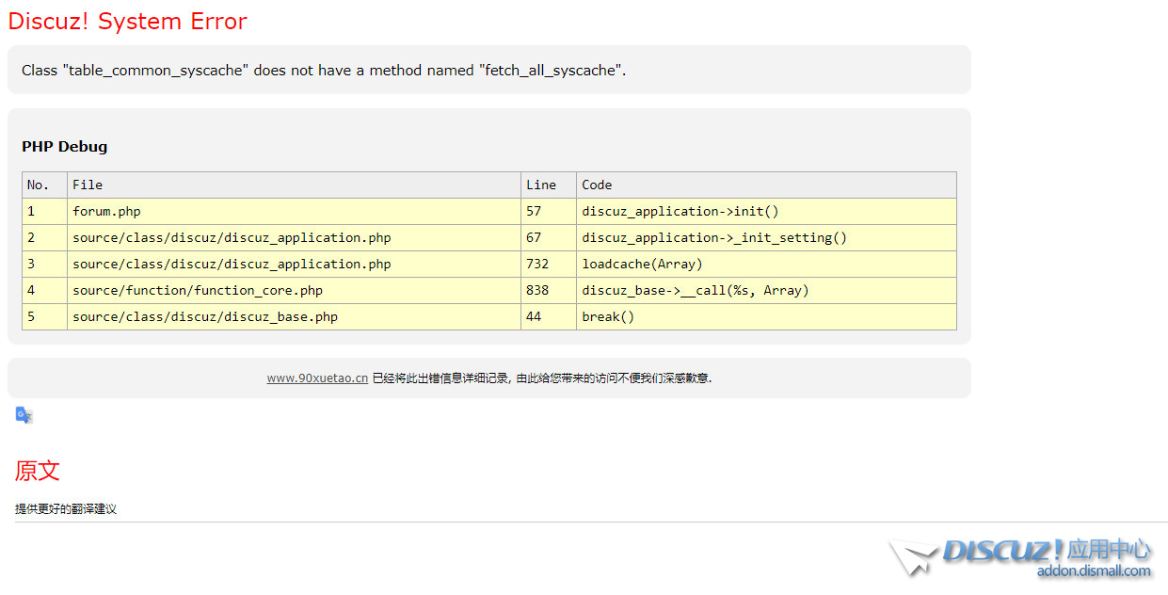Click the 提供更好的翻译建议 link
1168x595 pixels.
click(x=66, y=509)
